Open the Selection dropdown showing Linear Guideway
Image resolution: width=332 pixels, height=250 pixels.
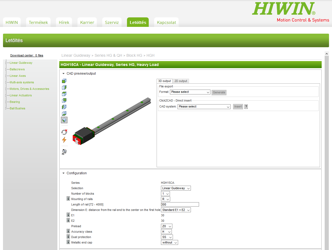point(176,188)
